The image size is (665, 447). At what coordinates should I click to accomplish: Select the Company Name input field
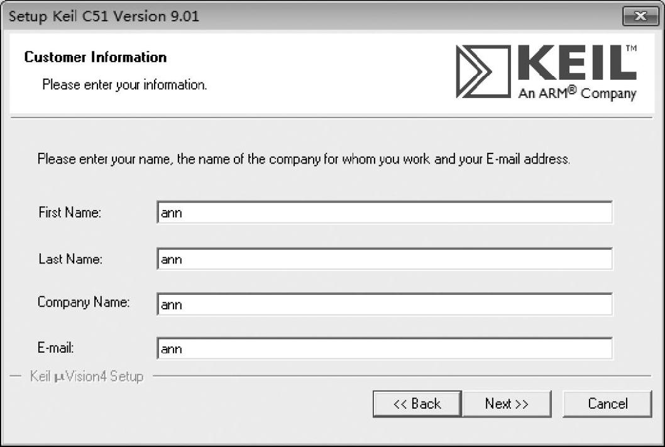coord(384,304)
